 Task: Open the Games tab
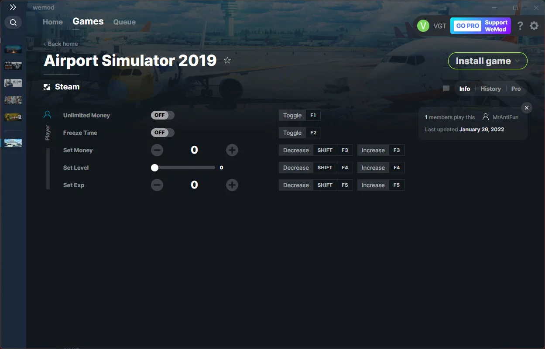point(88,21)
